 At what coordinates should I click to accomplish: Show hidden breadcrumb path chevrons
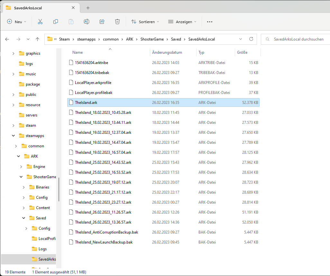click(x=55, y=39)
